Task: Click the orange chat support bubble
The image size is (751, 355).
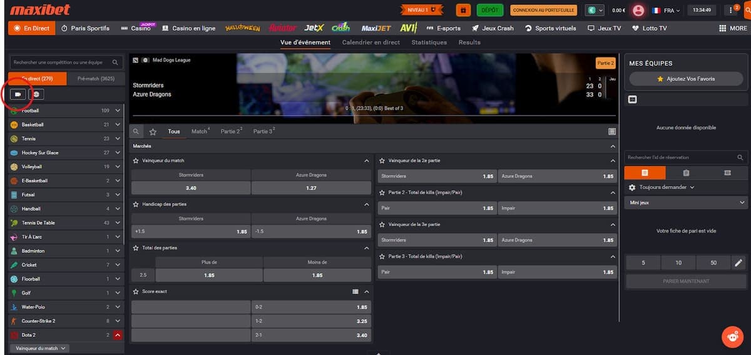Action: tap(731, 337)
